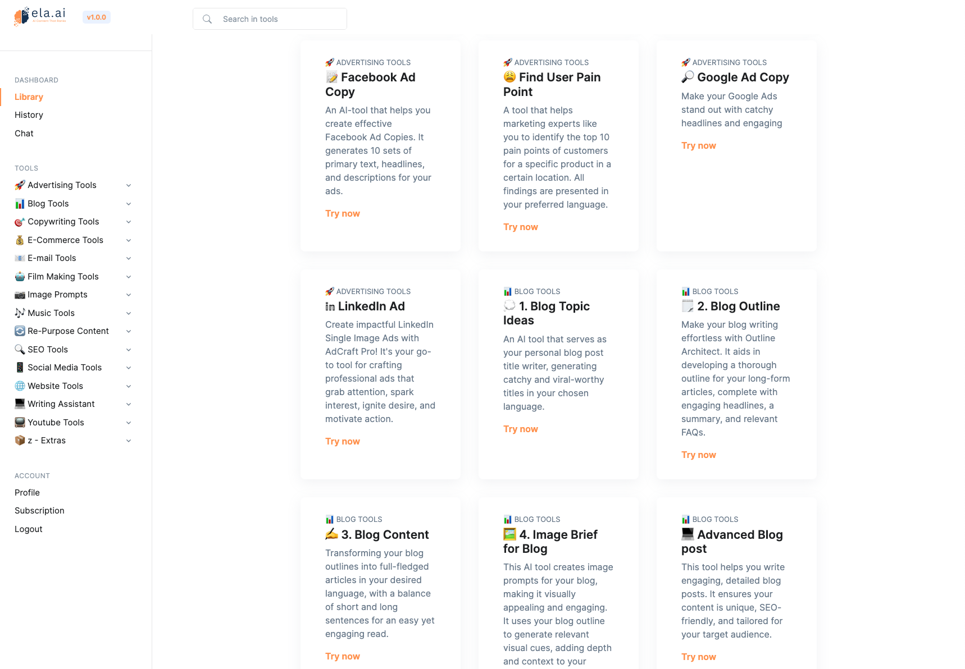
Task: Go to Profile page
Action: [27, 493]
